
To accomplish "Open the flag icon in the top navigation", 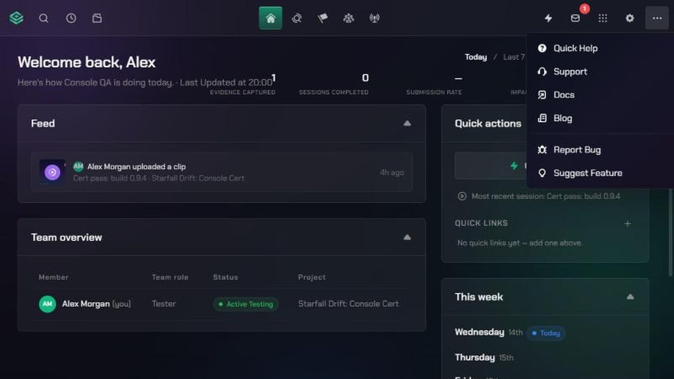I will (323, 18).
